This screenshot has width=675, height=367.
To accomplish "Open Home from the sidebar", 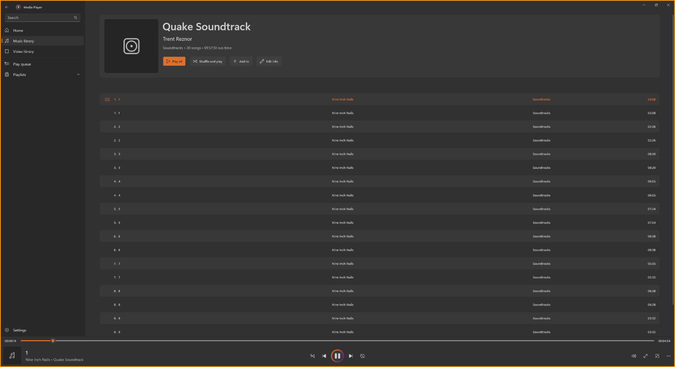I will pos(43,30).
